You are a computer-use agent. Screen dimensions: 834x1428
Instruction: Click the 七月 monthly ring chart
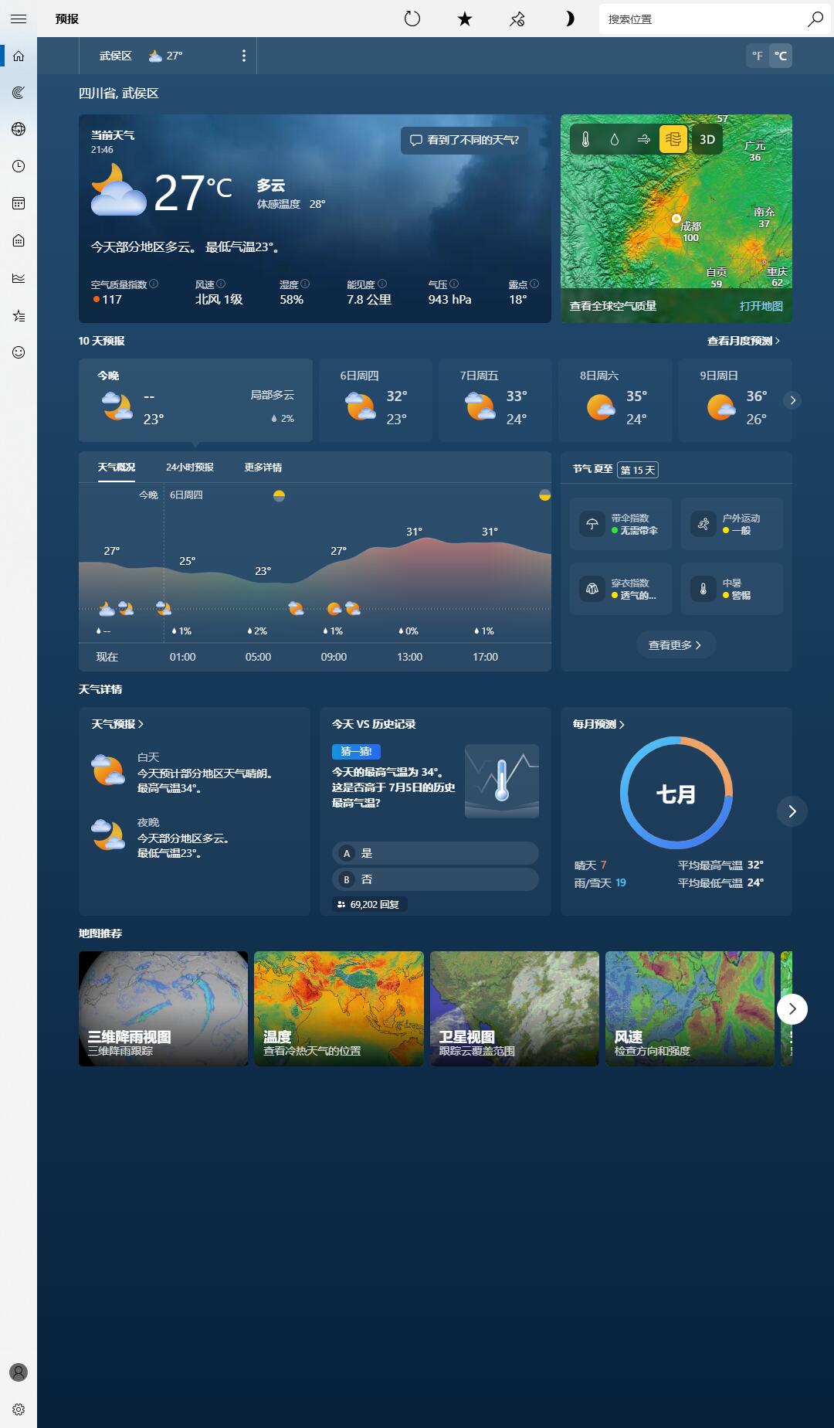pyautogui.click(x=676, y=793)
